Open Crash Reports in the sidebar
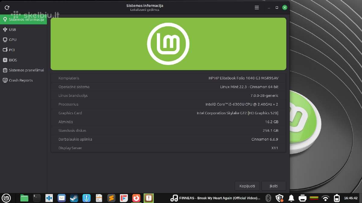This screenshot has height=203, width=362. [x=24, y=80]
